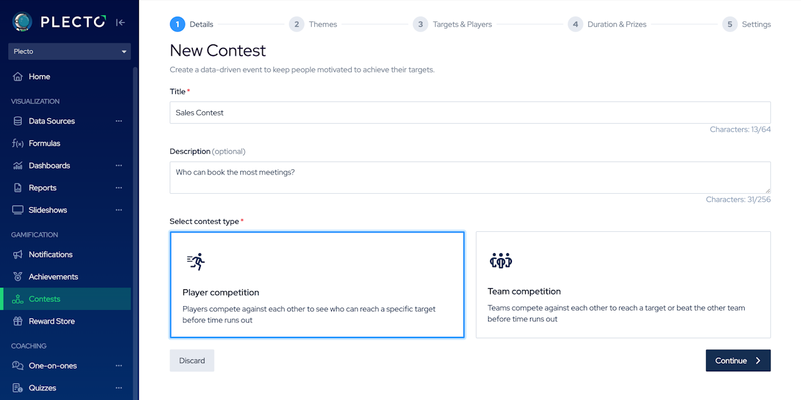The height and width of the screenshot is (400, 801).
Task: Select the Player competition contest type
Action: click(x=317, y=285)
